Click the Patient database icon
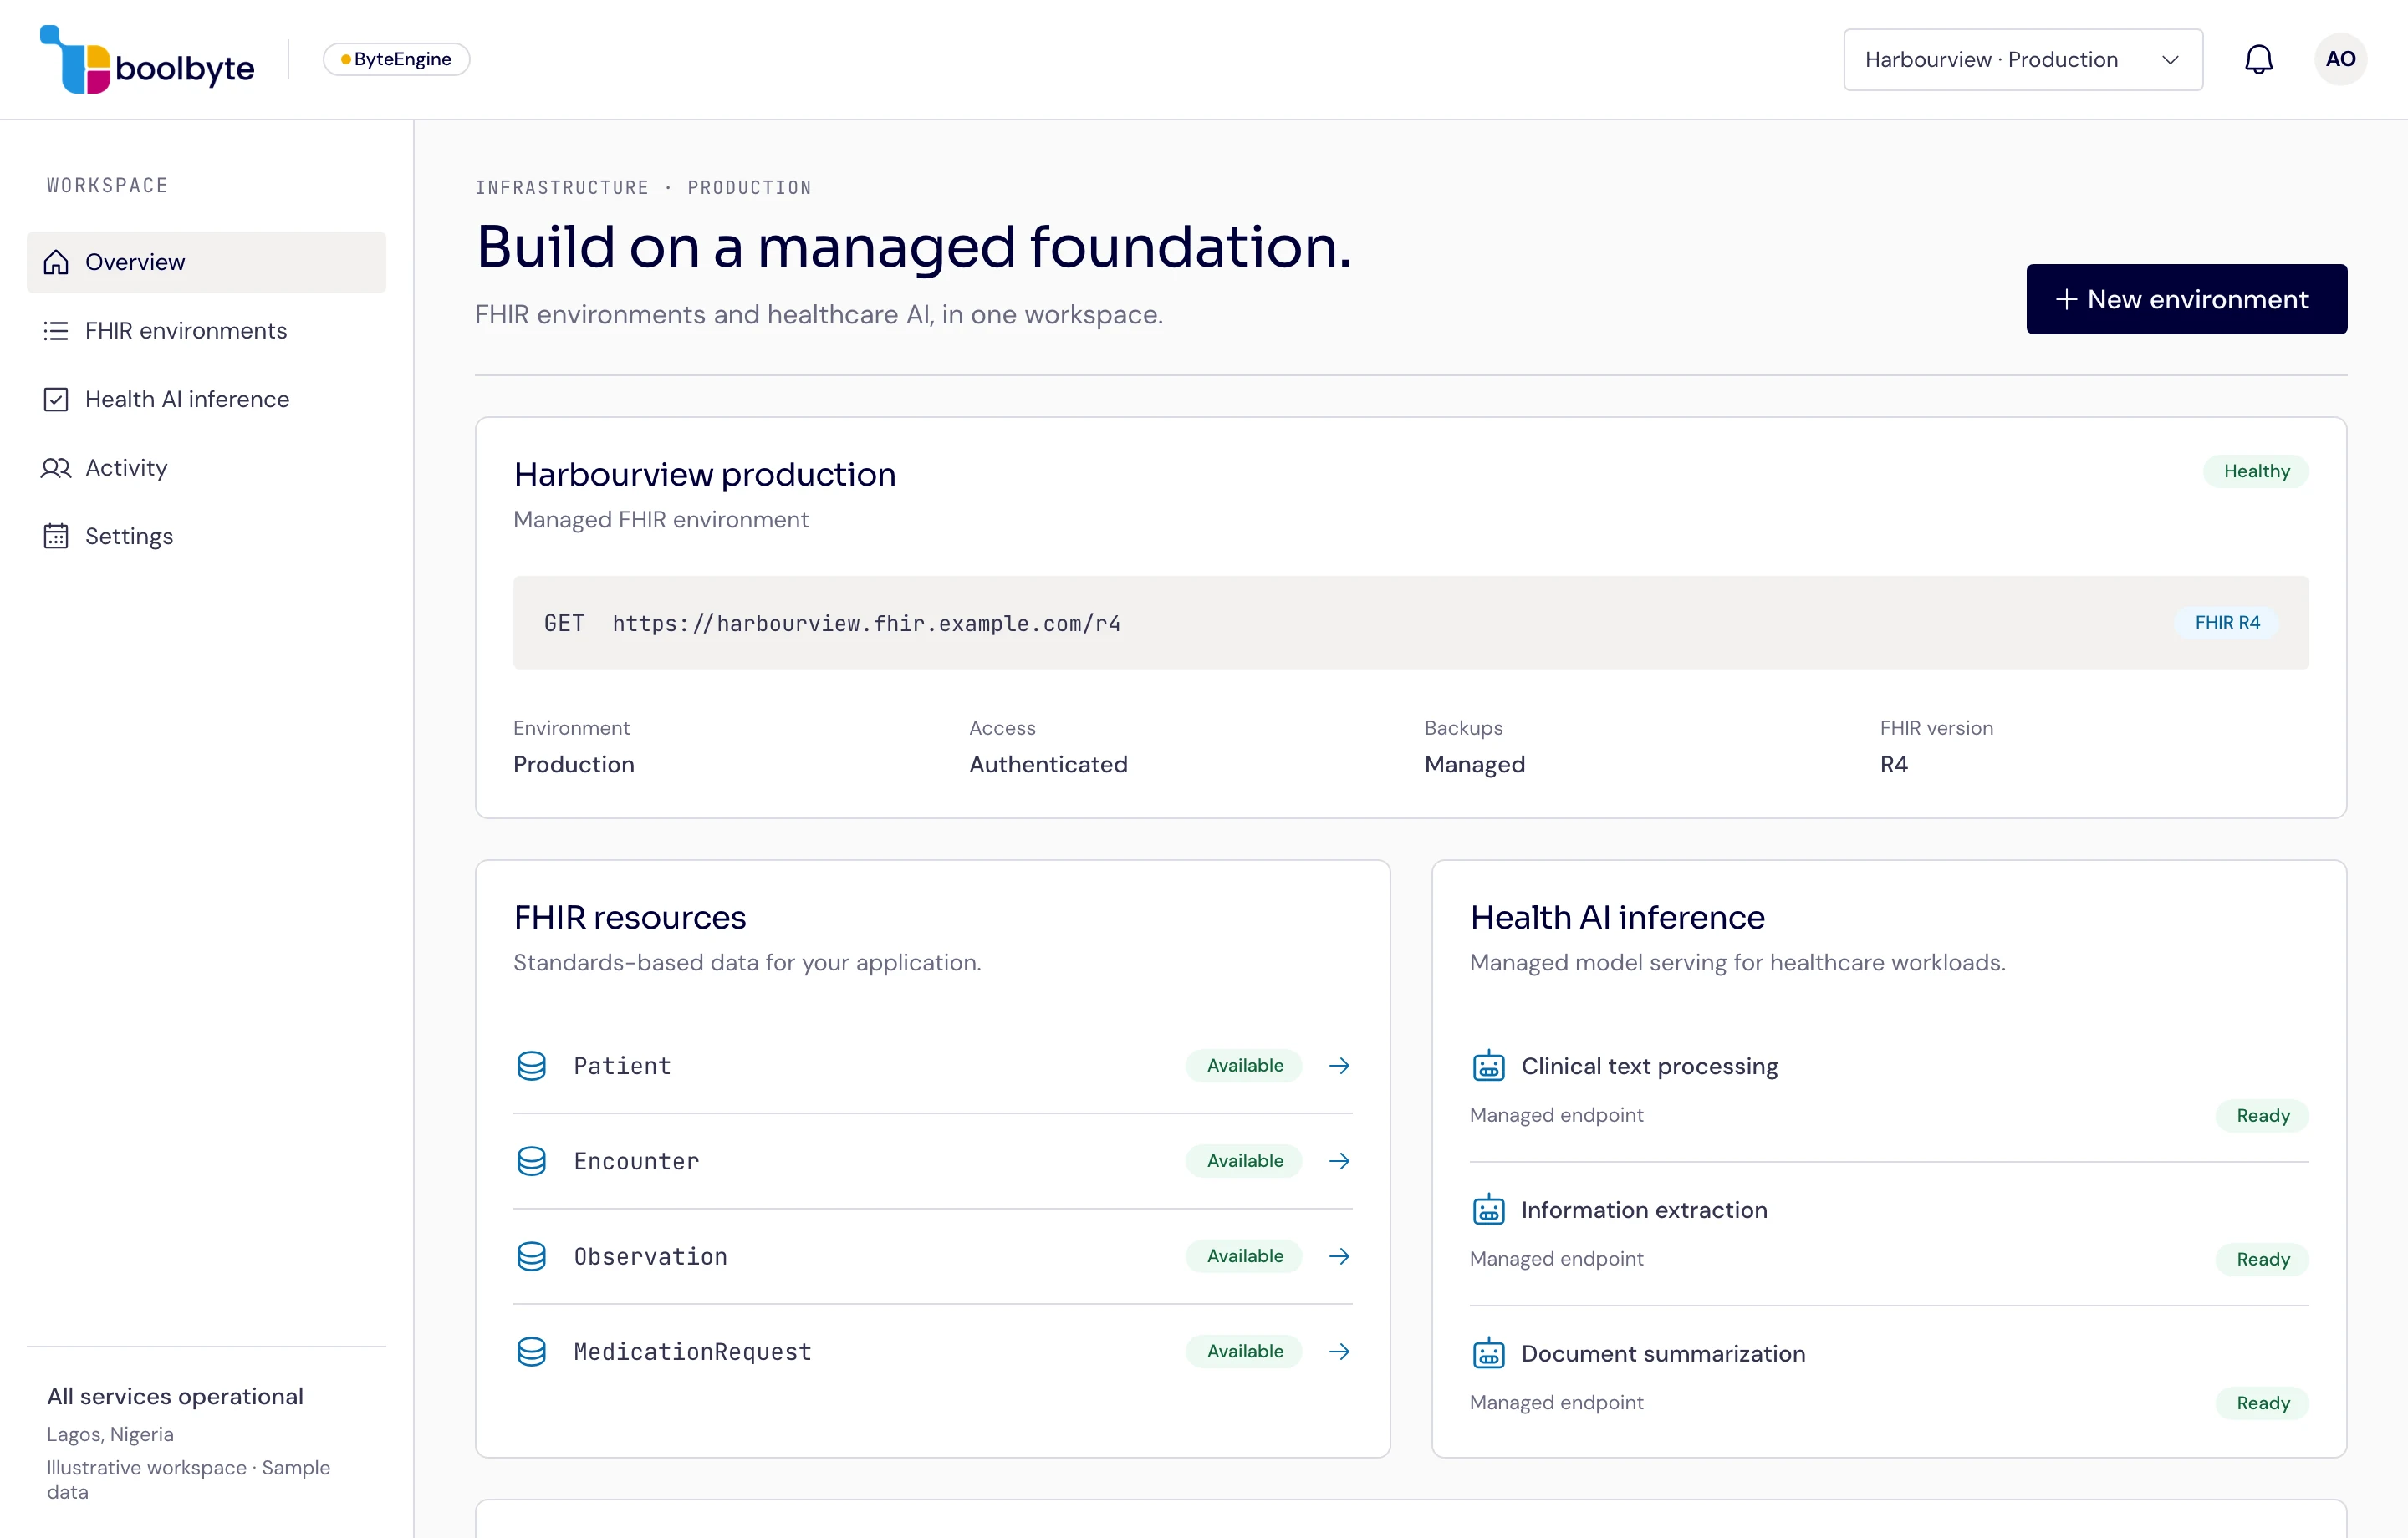The image size is (2408, 1538). tap(532, 1066)
